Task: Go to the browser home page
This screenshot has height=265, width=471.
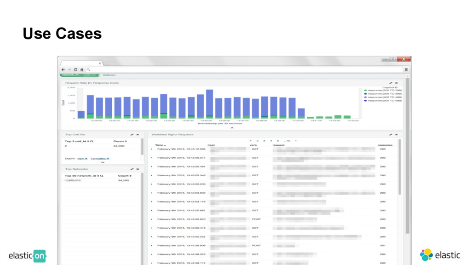Action: [x=82, y=70]
